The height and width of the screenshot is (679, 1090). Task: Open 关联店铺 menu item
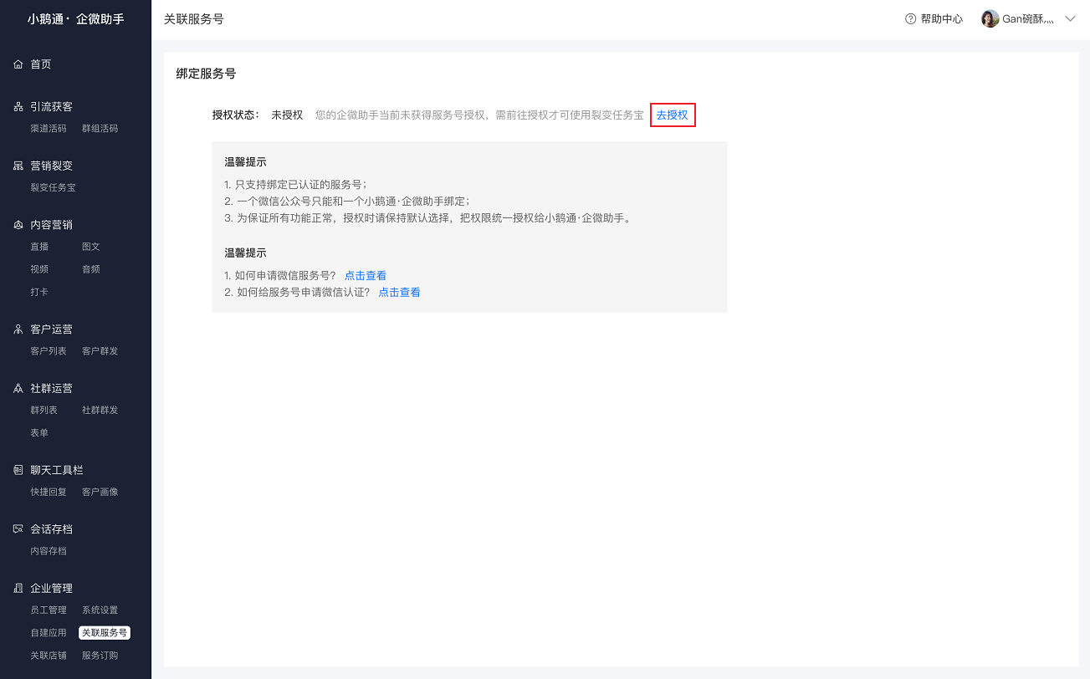click(x=49, y=656)
